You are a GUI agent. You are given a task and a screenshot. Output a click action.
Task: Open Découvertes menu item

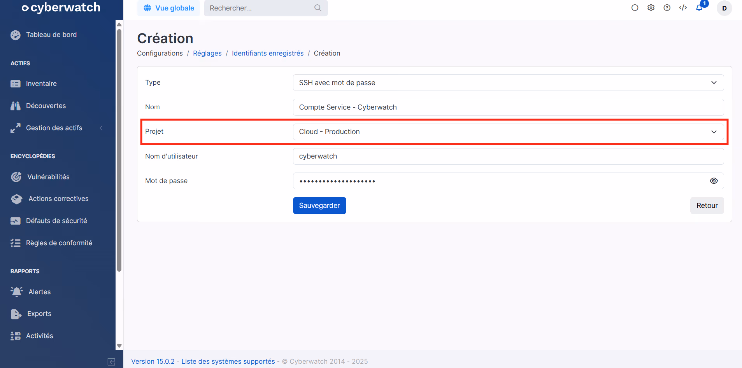coord(46,106)
